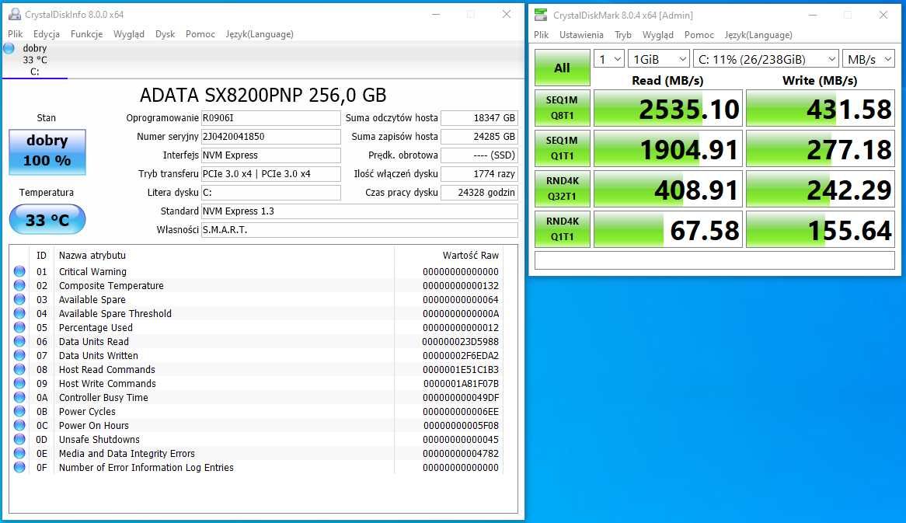Screen dimensions: 906x523
Task: Open Edycja menu in CrystalDiskInfo
Action: (x=46, y=34)
